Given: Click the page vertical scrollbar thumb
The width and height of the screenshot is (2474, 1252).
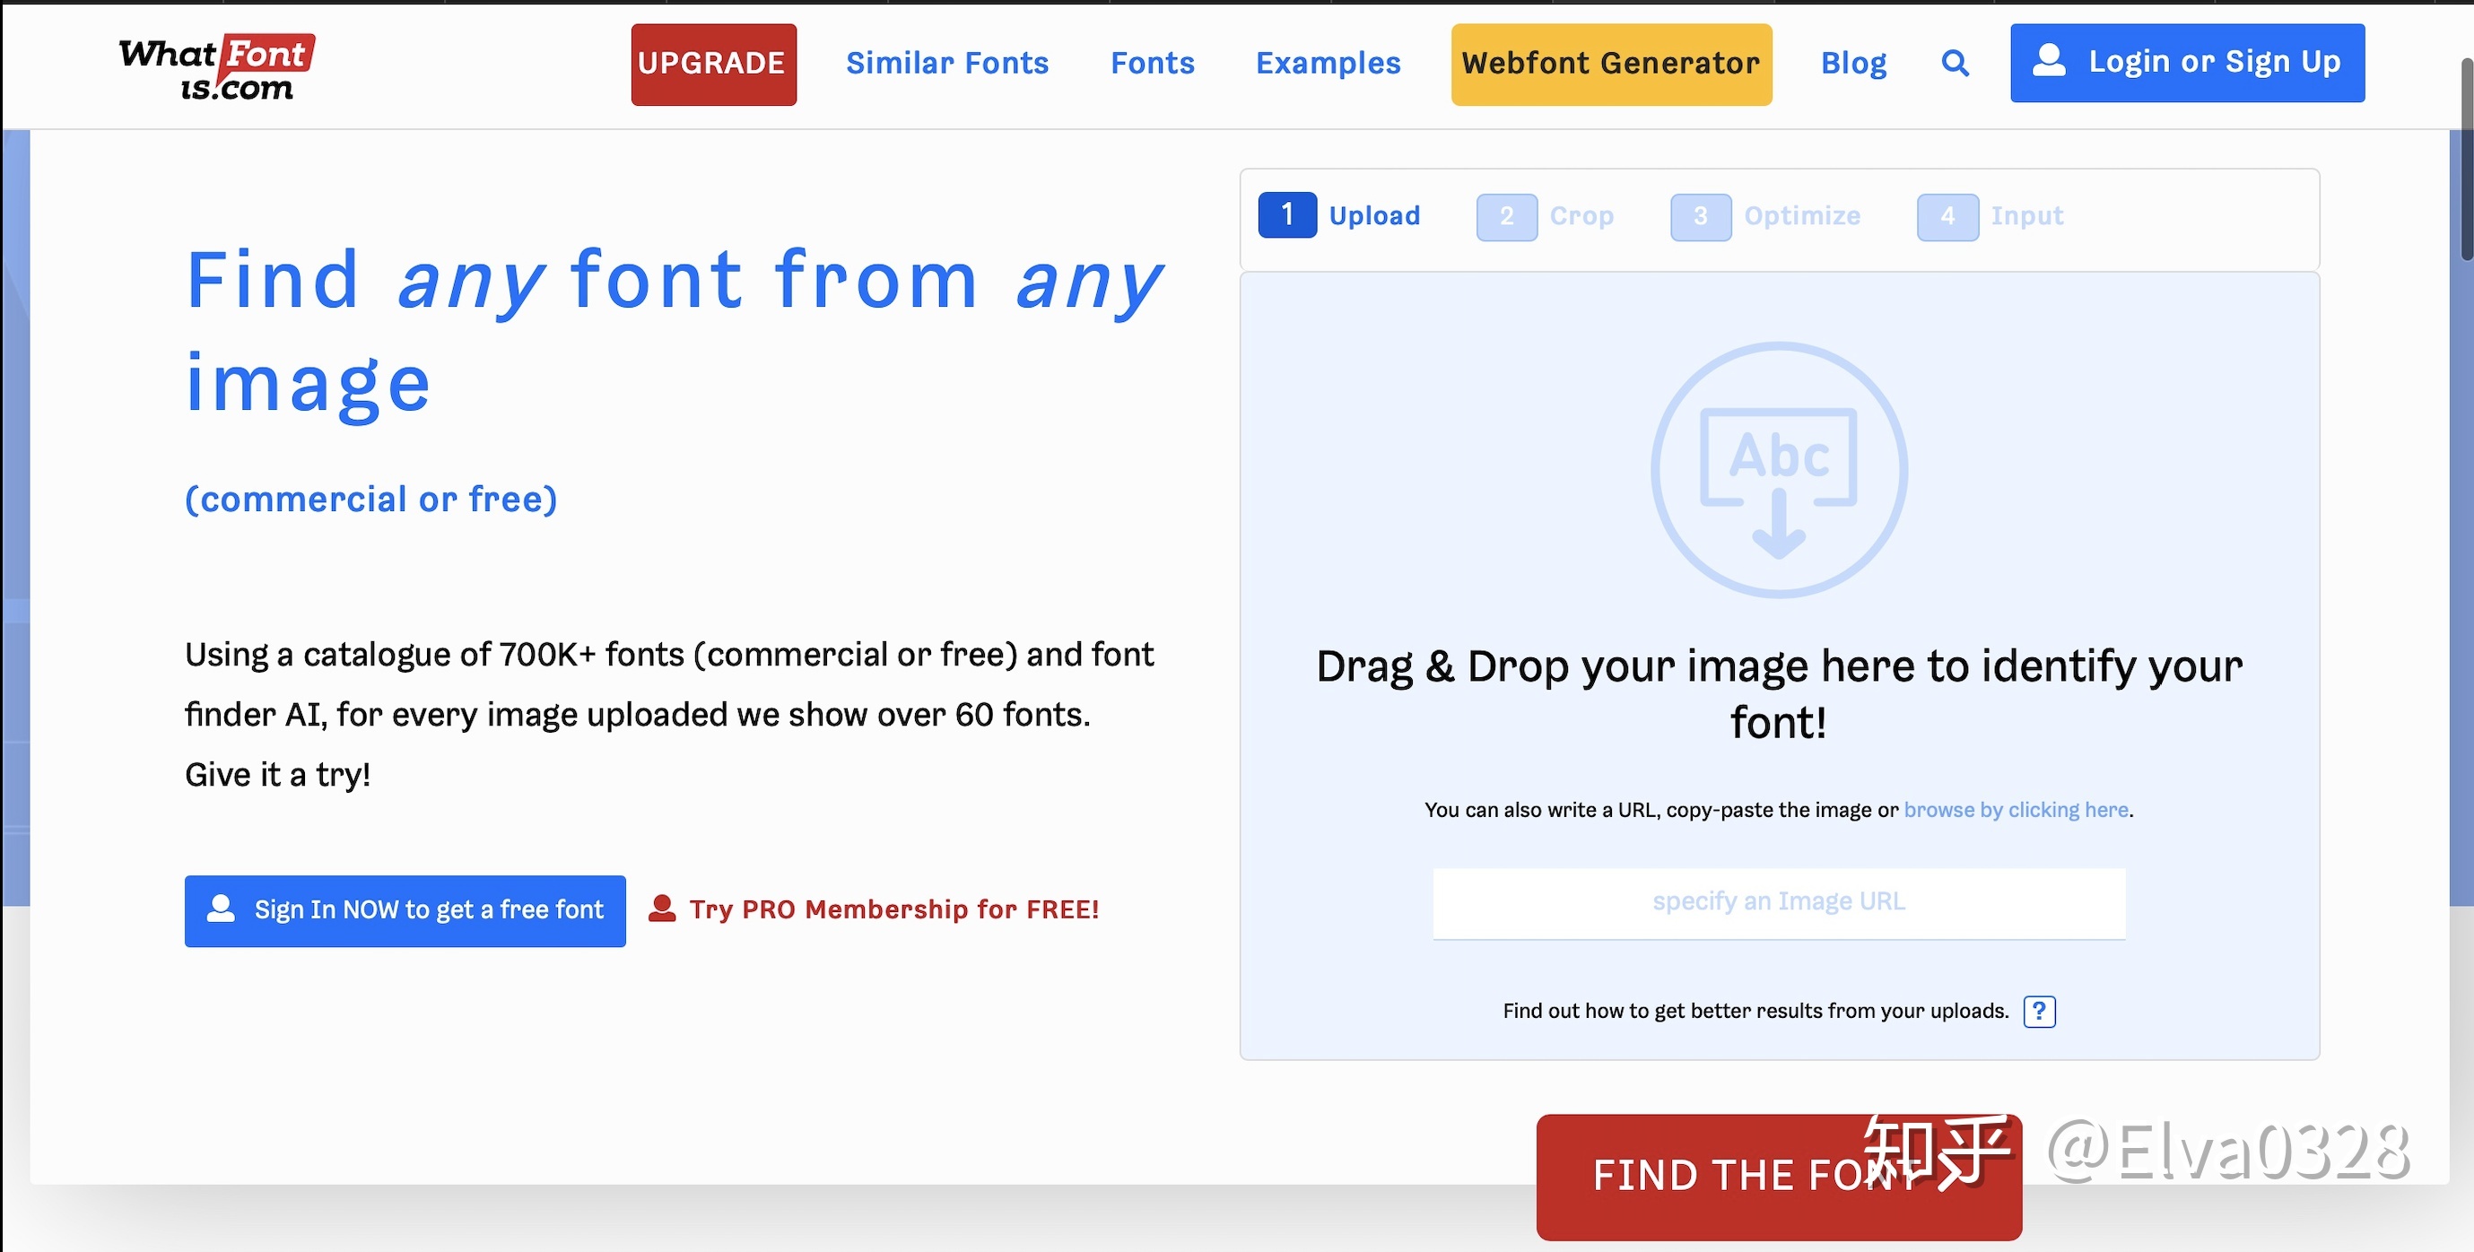Looking at the screenshot, I should pyautogui.click(x=2466, y=159).
